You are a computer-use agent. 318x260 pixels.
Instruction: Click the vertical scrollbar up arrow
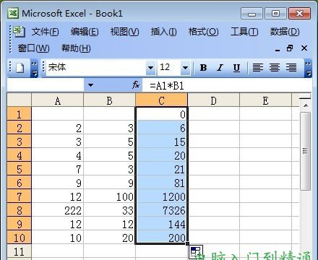pos(306,105)
